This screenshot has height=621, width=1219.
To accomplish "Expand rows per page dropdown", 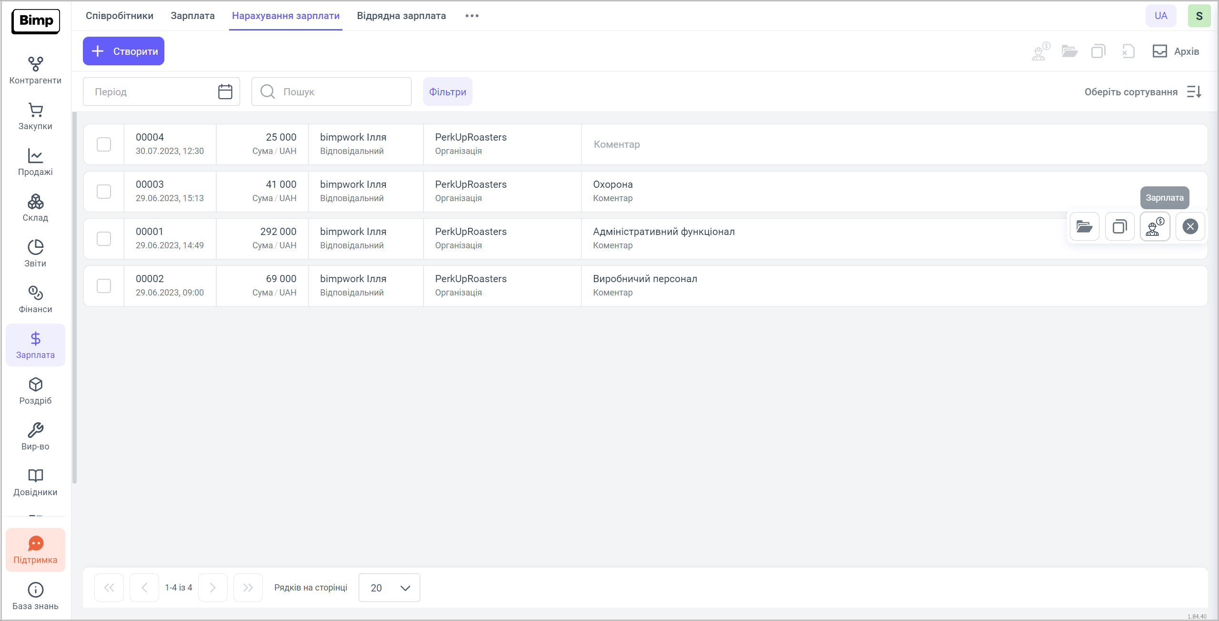I will [x=389, y=588].
